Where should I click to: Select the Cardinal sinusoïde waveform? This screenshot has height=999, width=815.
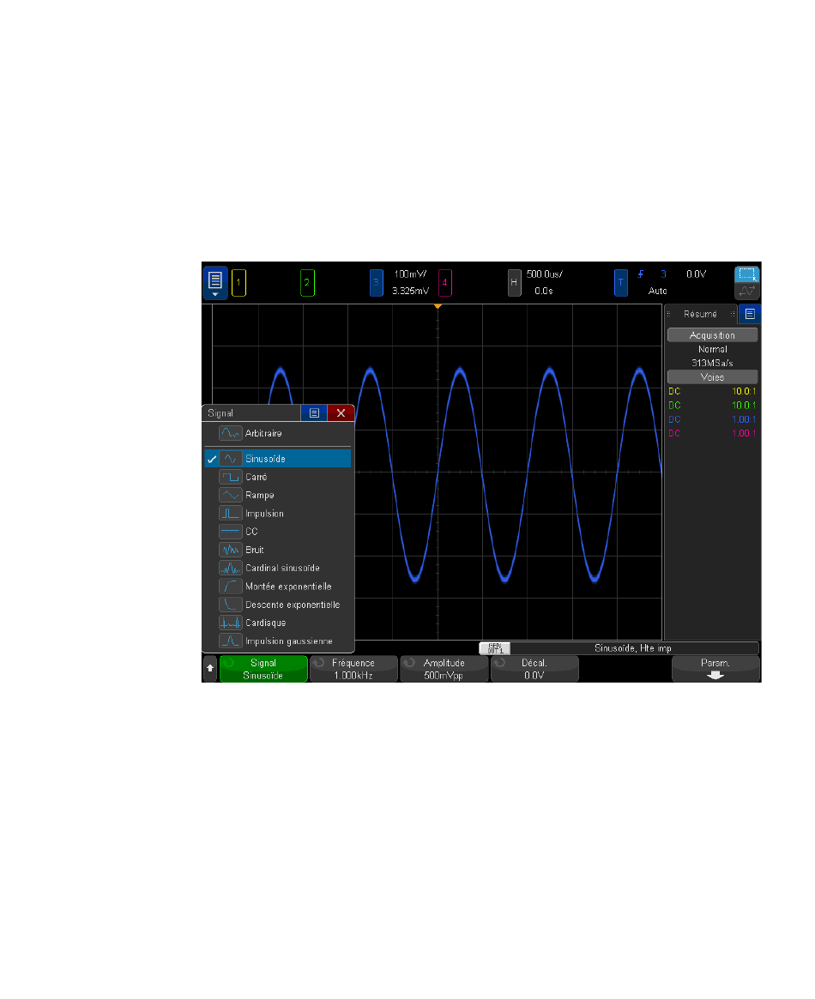[x=278, y=569]
